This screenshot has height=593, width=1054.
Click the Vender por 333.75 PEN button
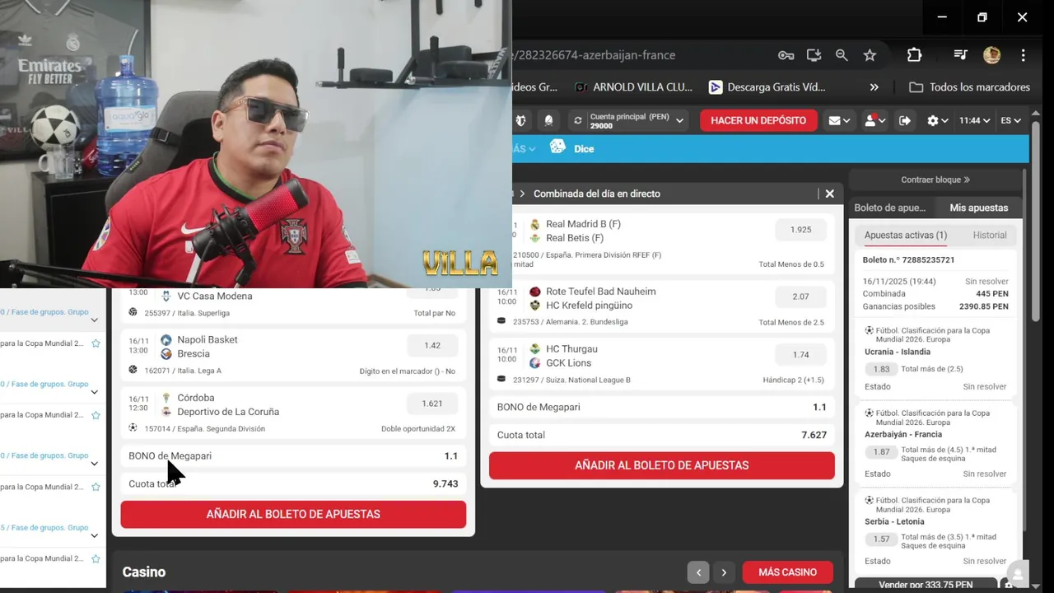click(x=926, y=585)
